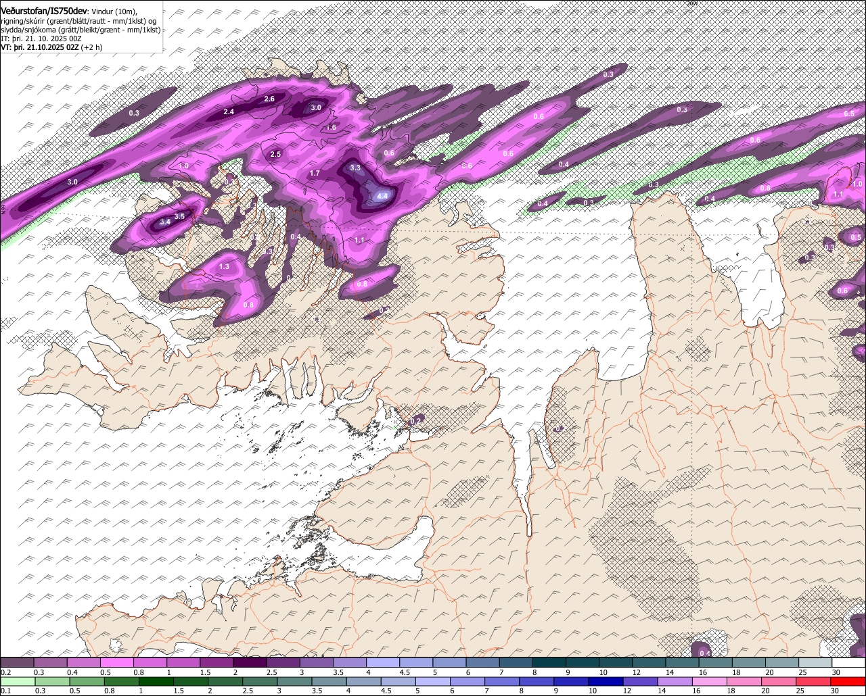Pick the darkest purple upper-legend swatch starting at 2
The width and height of the screenshot is (866, 696).
tap(250, 663)
